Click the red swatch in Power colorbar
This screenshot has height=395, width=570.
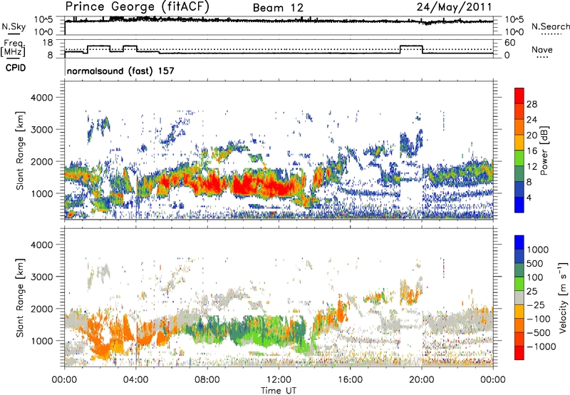click(x=519, y=96)
